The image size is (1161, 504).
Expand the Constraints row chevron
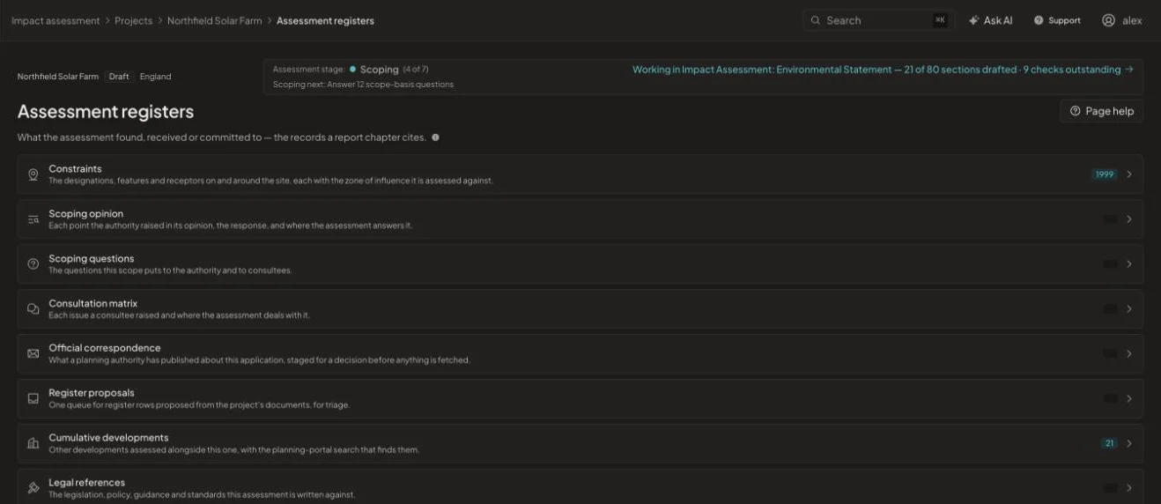[x=1129, y=174]
